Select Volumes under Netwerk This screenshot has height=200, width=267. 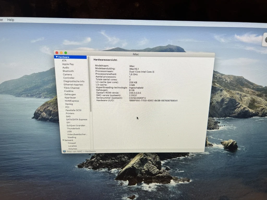(72, 149)
